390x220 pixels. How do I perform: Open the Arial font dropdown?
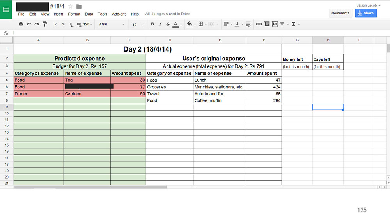112,24
